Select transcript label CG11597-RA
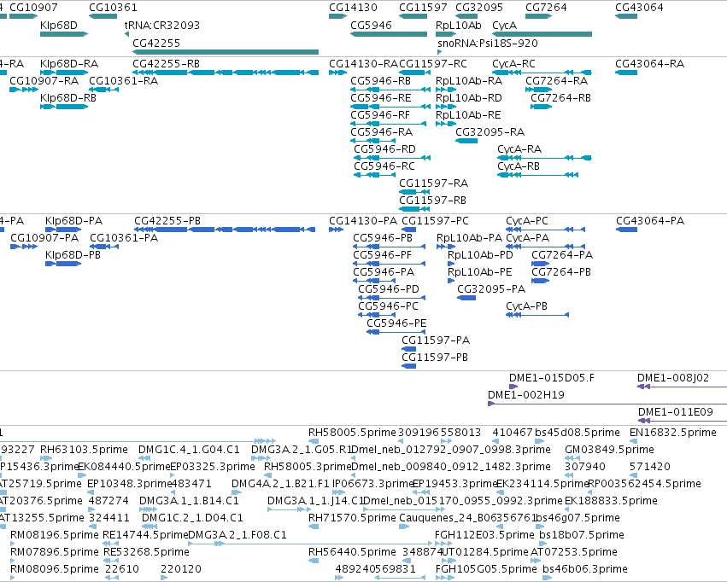The height and width of the screenshot is (582, 727). [433, 183]
